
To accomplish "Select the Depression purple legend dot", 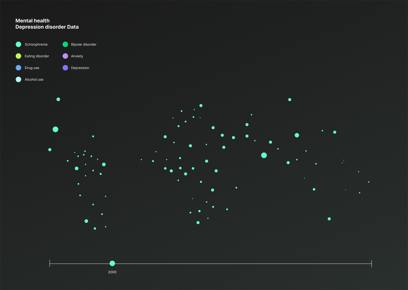I will point(65,68).
